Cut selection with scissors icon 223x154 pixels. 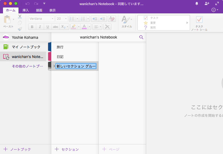(20, 17)
